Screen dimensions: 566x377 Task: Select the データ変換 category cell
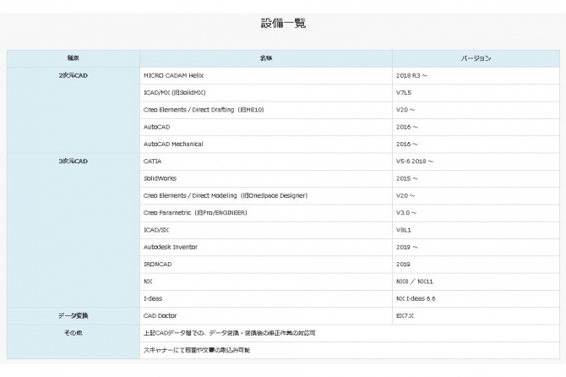coord(73,316)
